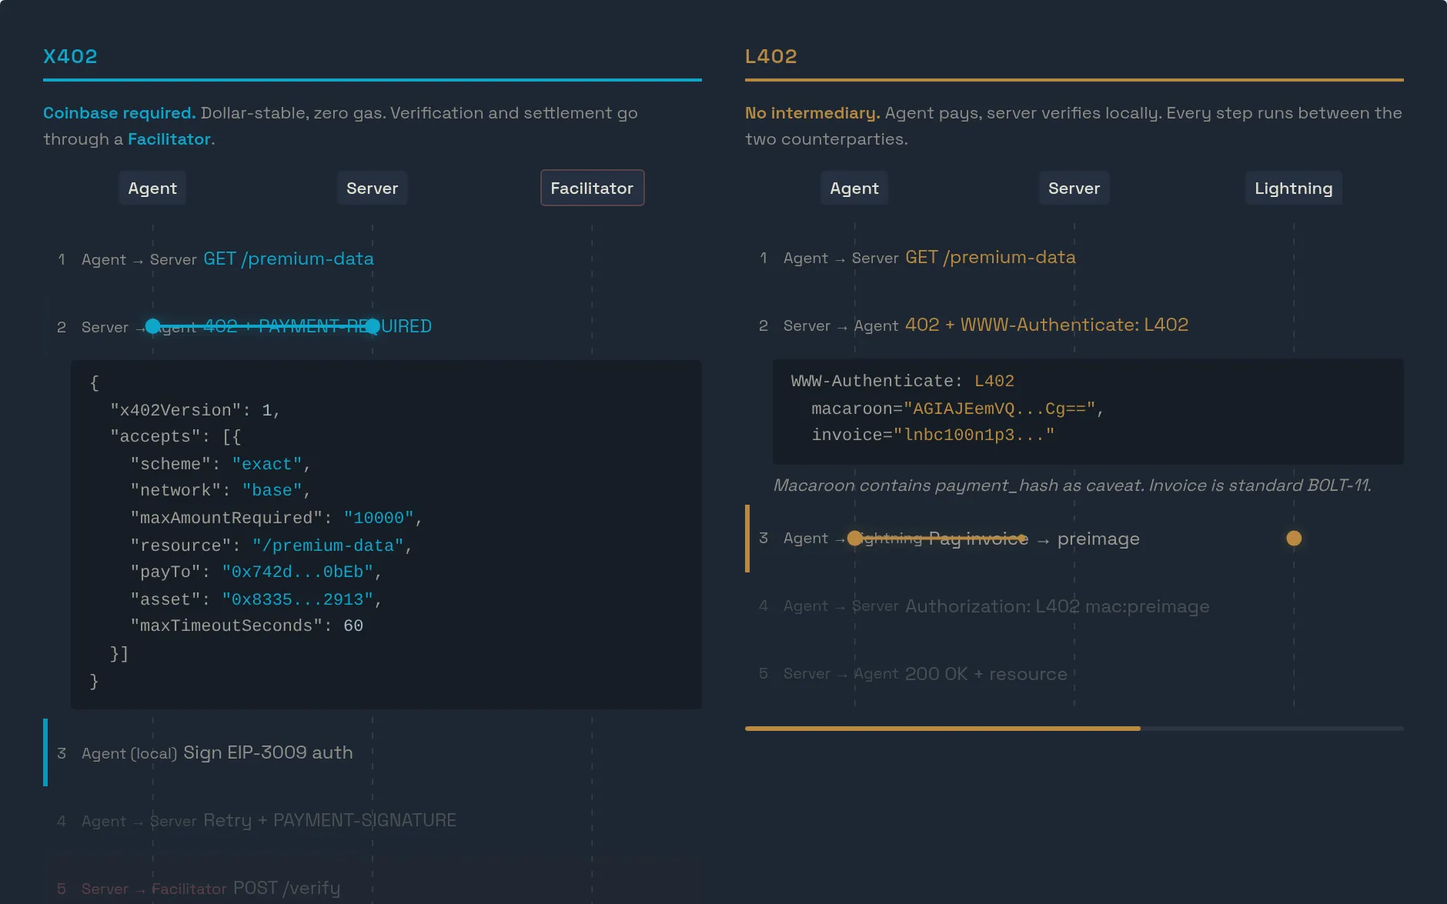Viewport: 1447px width, 904px height.
Task: Click the Facilitator participant box
Action: (x=592, y=188)
